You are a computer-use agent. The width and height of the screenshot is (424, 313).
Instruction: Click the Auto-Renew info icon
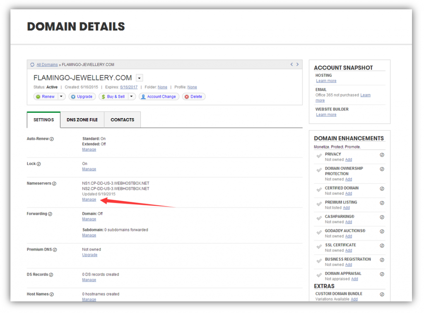point(52,139)
